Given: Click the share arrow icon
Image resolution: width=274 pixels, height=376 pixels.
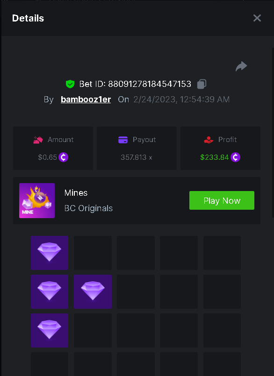Looking at the screenshot, I should pos(241,66).
